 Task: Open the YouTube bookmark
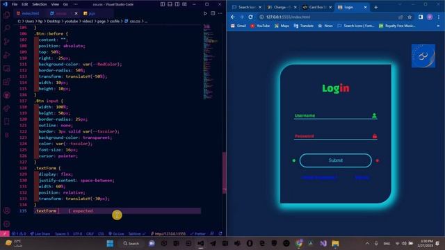coord(260,26)
